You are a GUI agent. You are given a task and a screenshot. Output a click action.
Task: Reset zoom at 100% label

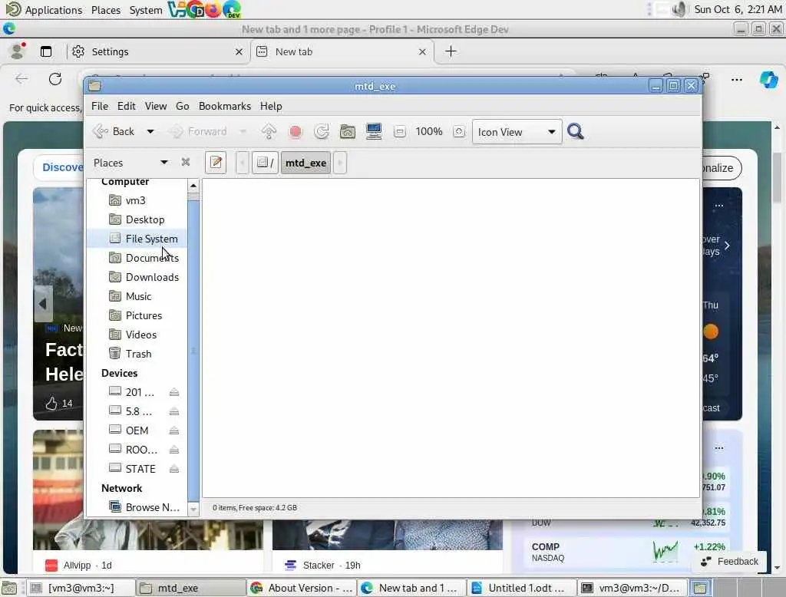click(x=429, y=132)
